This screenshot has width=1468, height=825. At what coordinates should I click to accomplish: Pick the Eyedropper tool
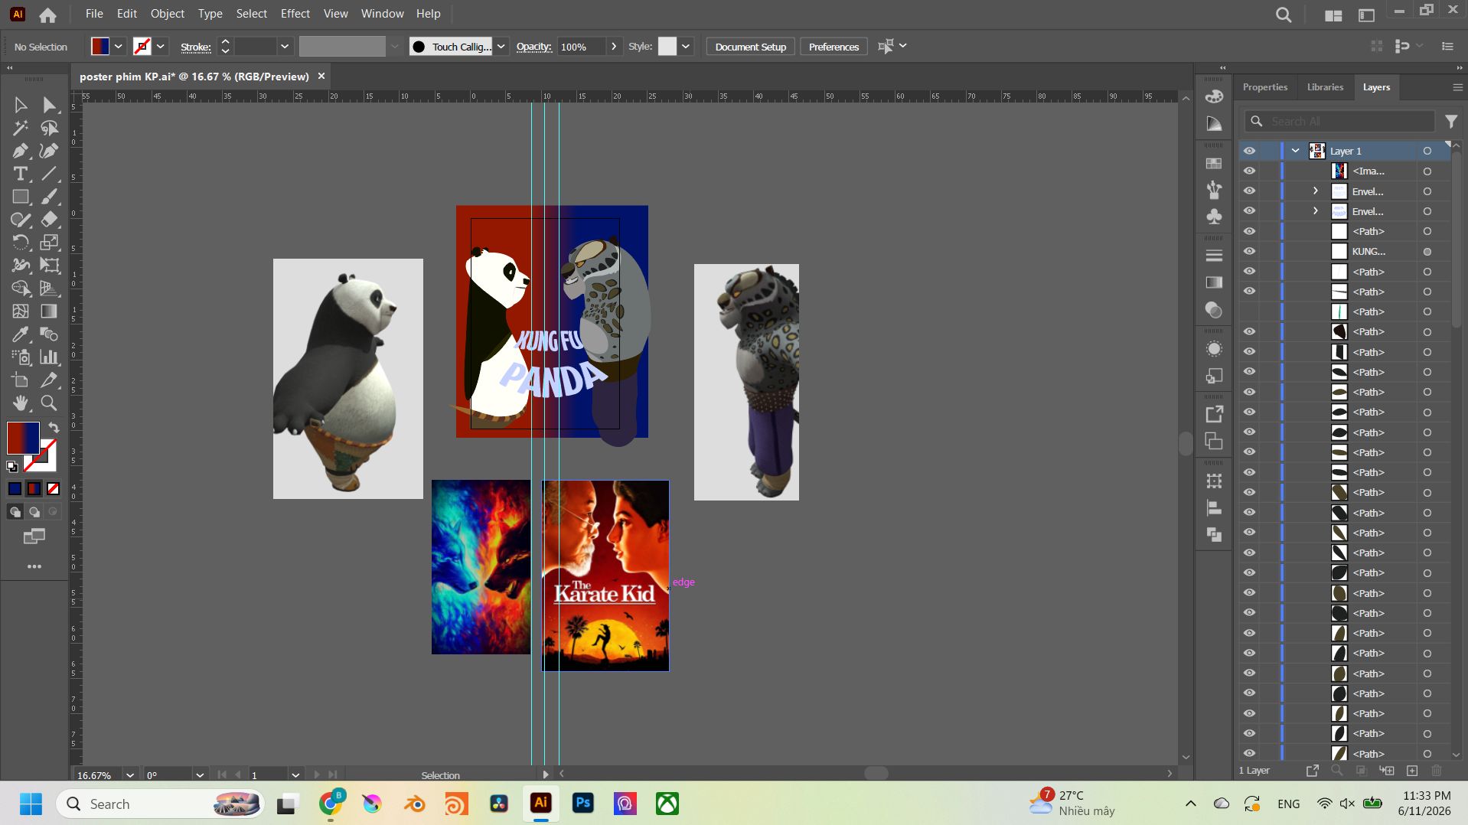click(x=20, y=334)
